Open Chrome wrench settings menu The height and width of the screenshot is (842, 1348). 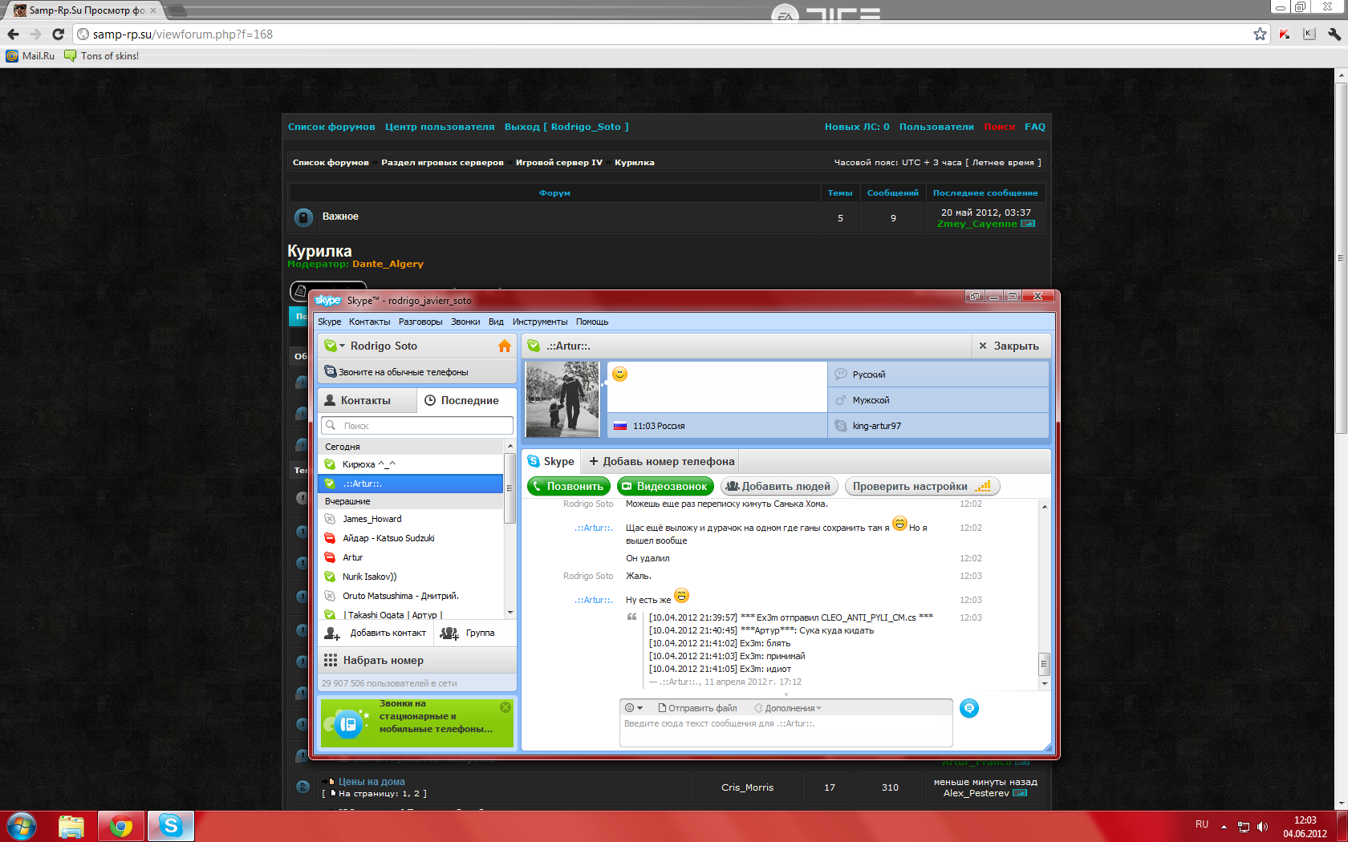[x=1334, y=34]
